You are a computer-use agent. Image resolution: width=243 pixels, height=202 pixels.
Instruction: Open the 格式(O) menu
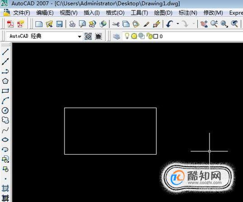(x=115, y=13)
